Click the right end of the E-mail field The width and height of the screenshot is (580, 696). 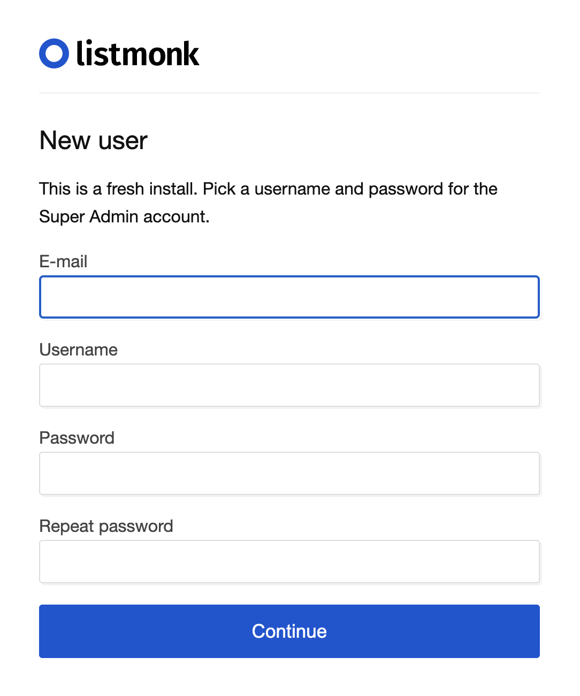527,297
